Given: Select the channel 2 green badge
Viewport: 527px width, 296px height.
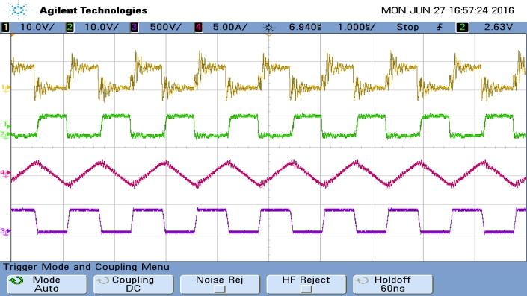Looking at the screenshot, I should (x=70, y=27).
